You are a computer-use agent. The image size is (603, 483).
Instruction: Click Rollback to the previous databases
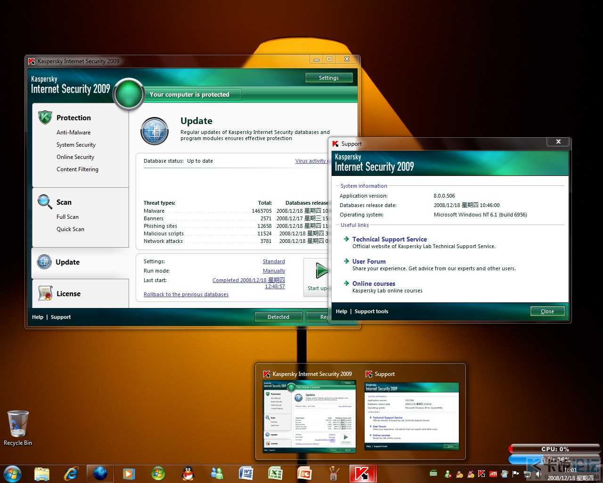[x=186, y=294]
